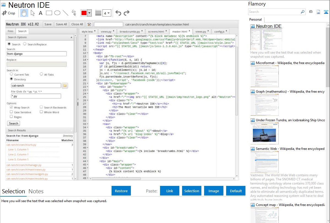The height and width of the screenshot is (223, 330).
Task: Select the Crop tool
Action: click(9, 13)
